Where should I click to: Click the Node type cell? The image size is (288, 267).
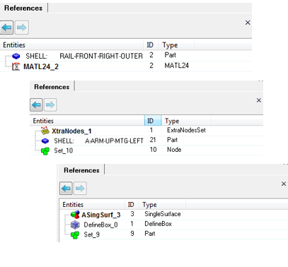point(174,150)
